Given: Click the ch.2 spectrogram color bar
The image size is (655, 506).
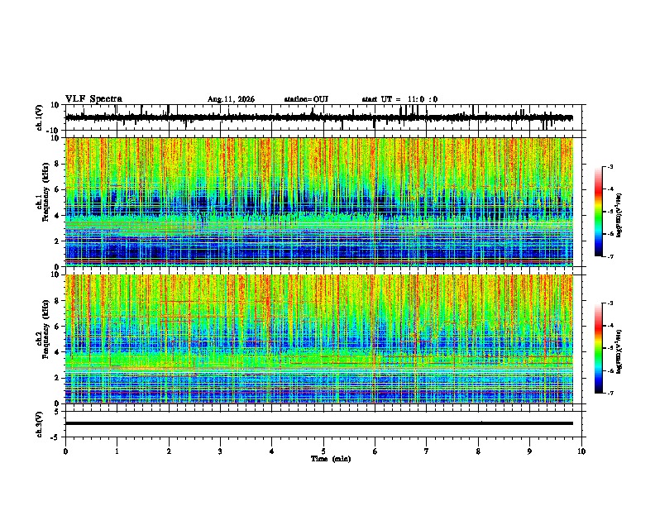Looking at the screenshot, I should 599,348.
